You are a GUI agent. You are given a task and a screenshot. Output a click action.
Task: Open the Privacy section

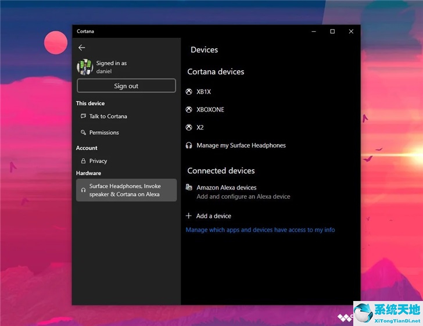[98, 161]
